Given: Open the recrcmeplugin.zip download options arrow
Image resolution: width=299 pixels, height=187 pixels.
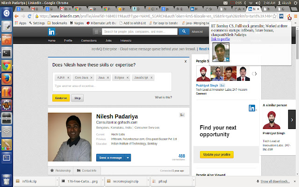Looking at the screenshot, I should pos(148,180).
